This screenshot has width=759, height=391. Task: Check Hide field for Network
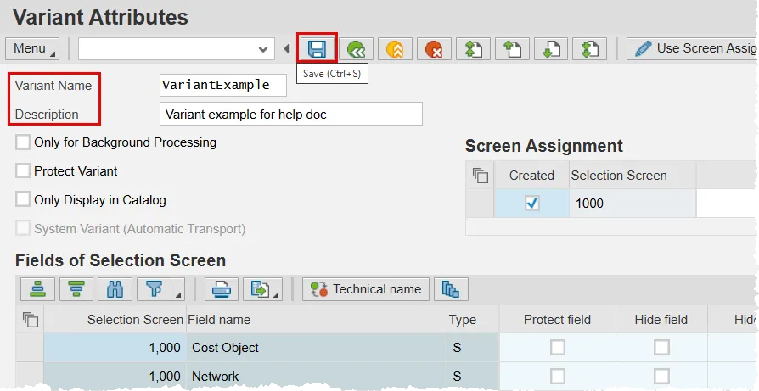pos(661,376)
